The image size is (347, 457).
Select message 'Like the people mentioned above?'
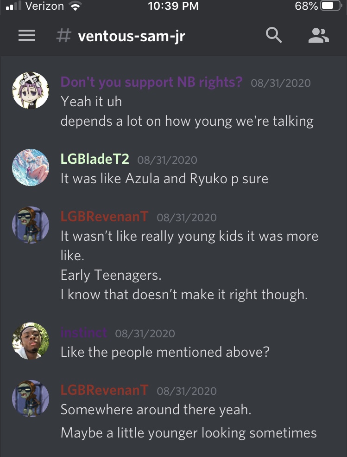coord(165,352)
